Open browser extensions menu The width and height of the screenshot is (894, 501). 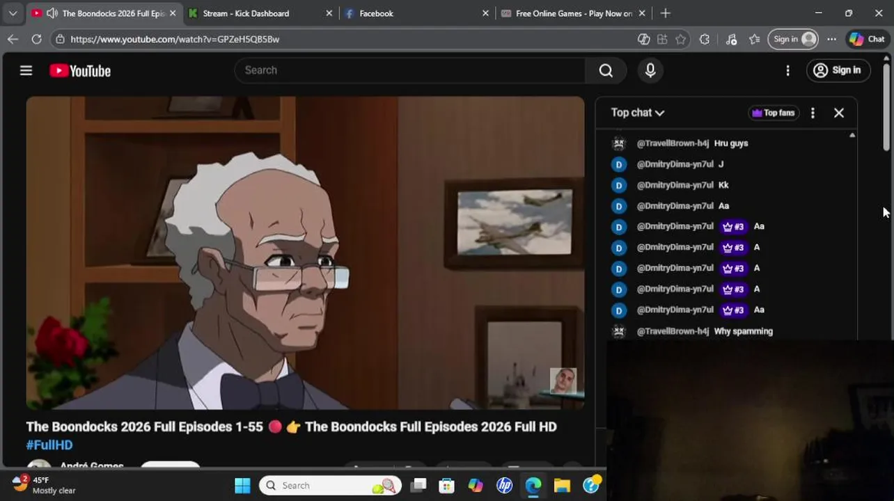[705, 39]
